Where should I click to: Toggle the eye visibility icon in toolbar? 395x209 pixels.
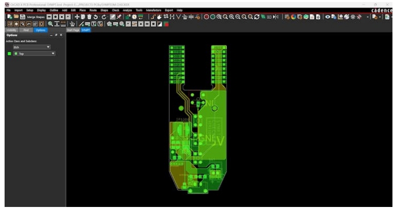(328, 17)
